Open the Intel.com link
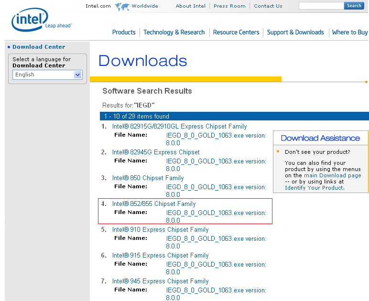Image resolution: width=369 pixels, height=301 pixels. coord(98,6)
